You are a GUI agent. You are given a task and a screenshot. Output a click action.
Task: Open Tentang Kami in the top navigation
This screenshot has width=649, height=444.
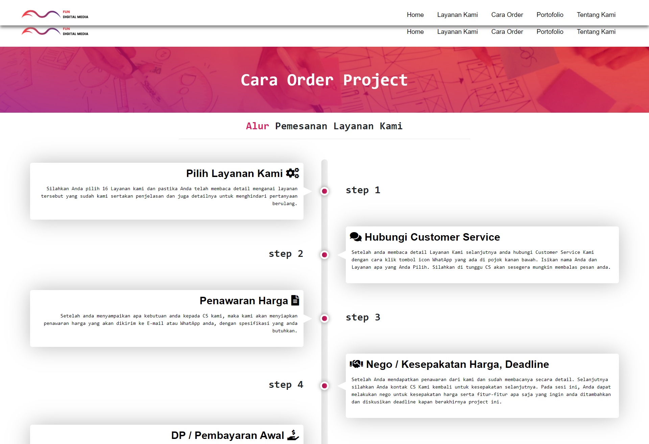point(596,15)
